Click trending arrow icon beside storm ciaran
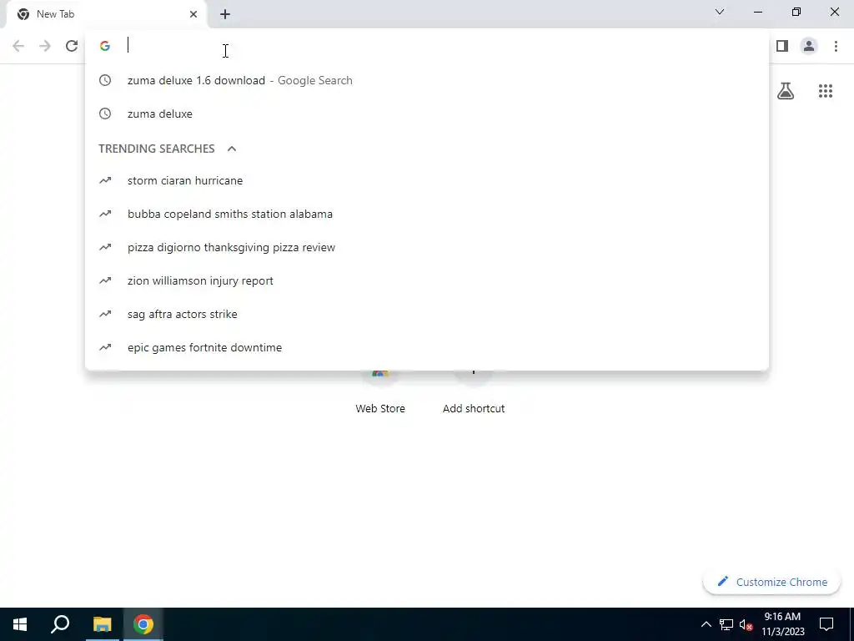854x641 pixels. [x=105, y=180]
